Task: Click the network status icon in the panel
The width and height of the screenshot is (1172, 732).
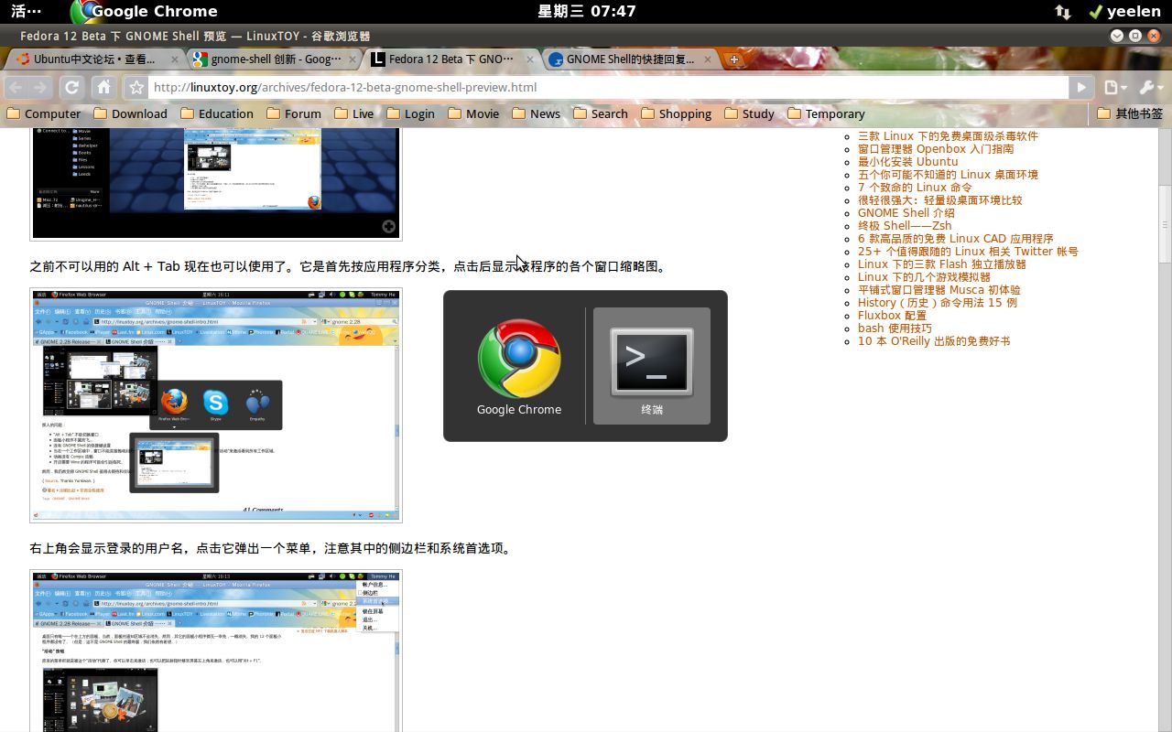Action: coord(1063,12)
